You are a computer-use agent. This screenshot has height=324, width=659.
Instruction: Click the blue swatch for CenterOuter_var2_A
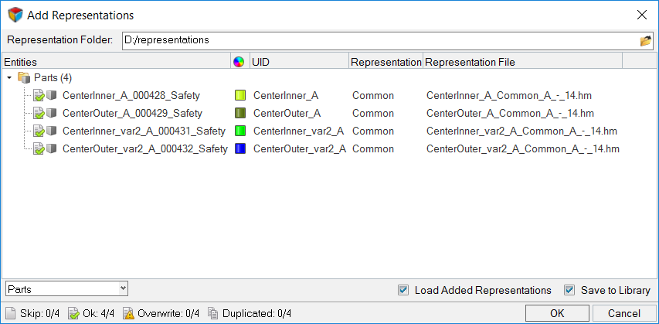coord(239,149)
